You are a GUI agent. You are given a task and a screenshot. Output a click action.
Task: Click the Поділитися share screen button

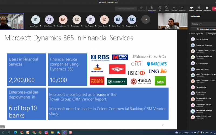point(207,9)
